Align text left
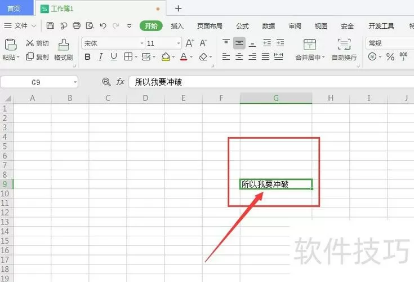The image size is (414, 282). pyautogui.click(x=226, y=56)
